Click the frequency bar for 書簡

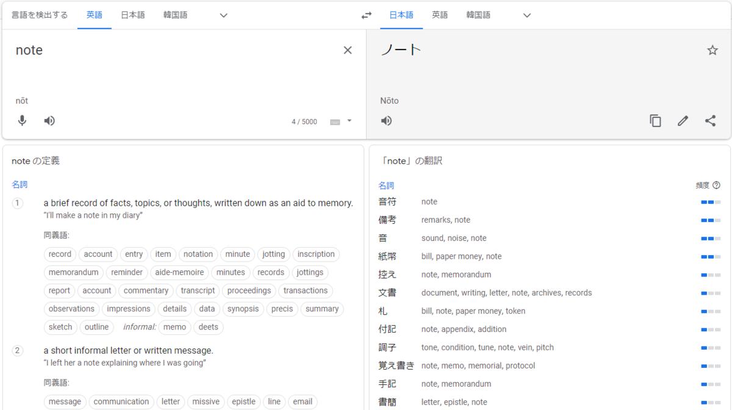pos(711,403)
